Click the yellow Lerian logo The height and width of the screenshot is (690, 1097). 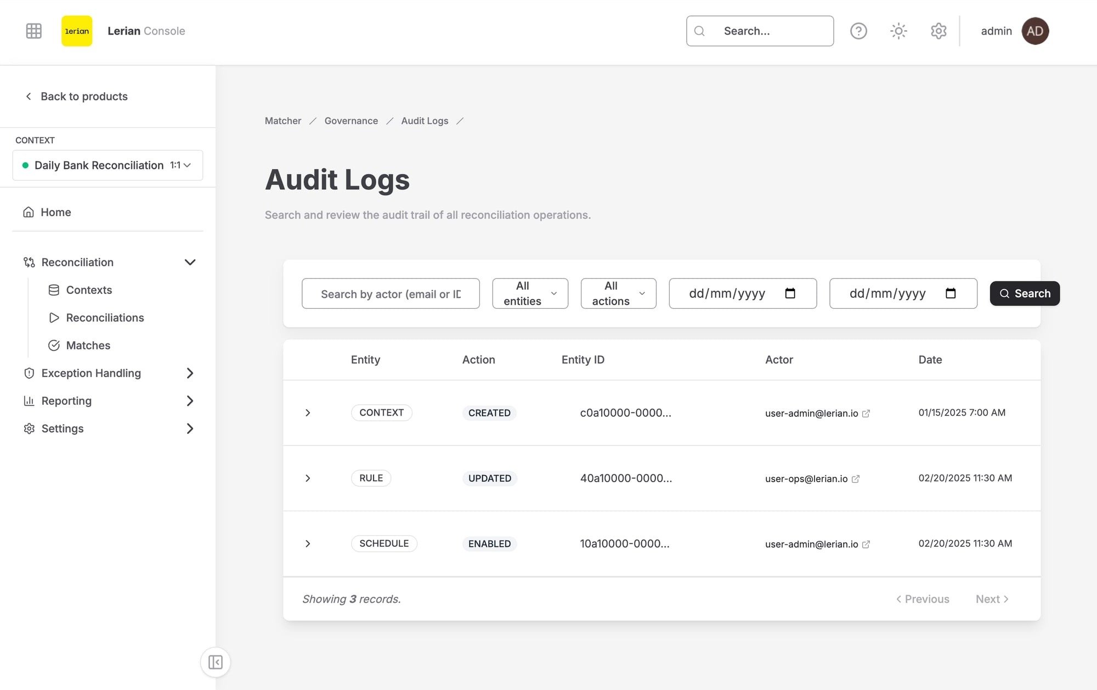pyautogui.click(x=77, y=31)
